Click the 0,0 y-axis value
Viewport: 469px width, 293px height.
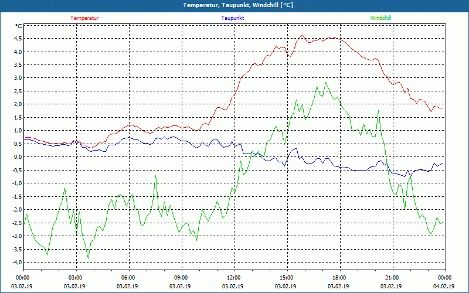point(18,156)
